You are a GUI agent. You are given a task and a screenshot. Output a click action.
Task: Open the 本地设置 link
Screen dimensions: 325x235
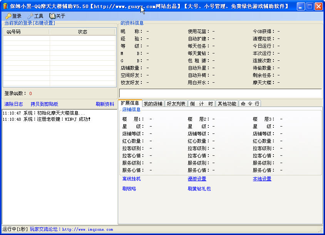tap(262, 179)
